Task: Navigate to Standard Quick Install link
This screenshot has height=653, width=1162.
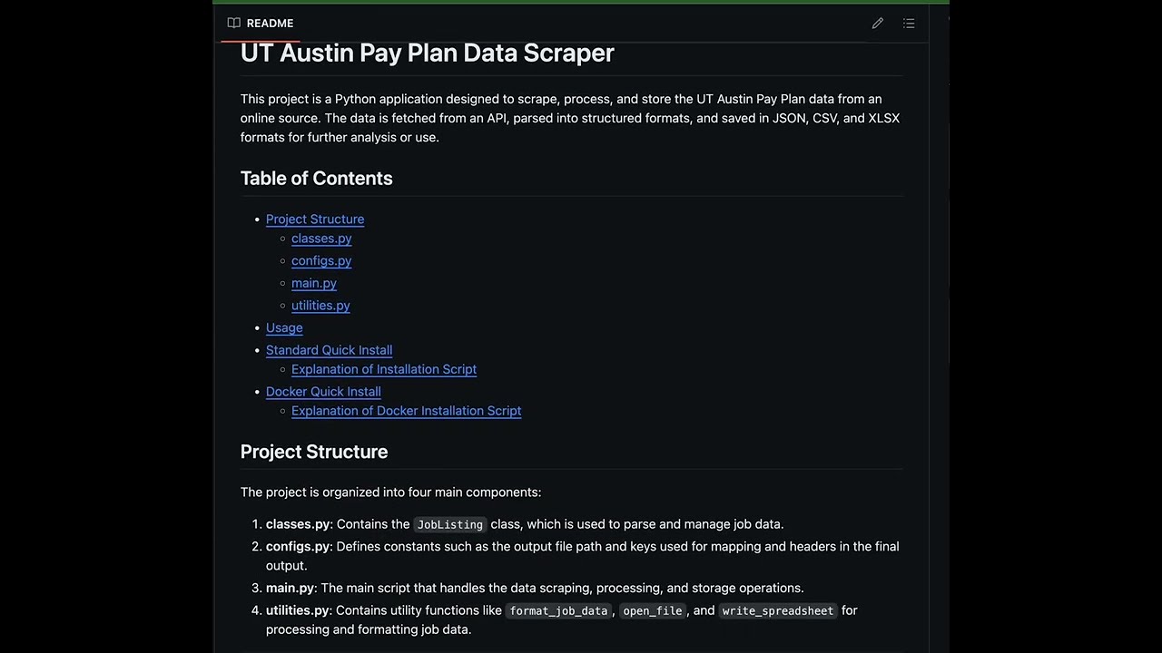Action: 329,350
